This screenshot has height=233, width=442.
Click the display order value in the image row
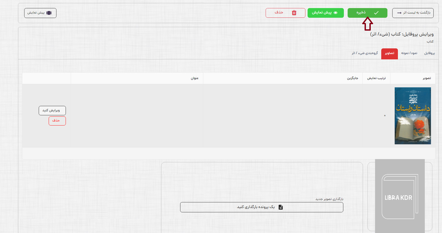pyautogui.click(x=385, y=116)
